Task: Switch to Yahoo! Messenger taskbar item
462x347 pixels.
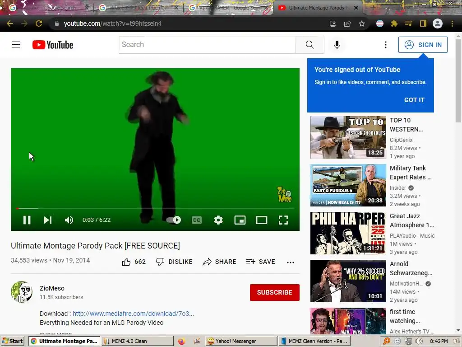Action: click(241, 341)
